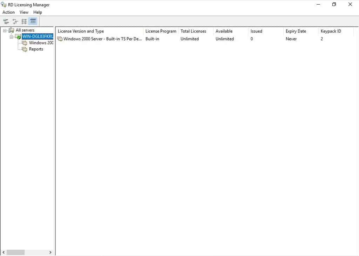Image resolution: width=359 pixels, height=256 pixels.
Task: Sort by License Program column header
Action: click(161, 31)
